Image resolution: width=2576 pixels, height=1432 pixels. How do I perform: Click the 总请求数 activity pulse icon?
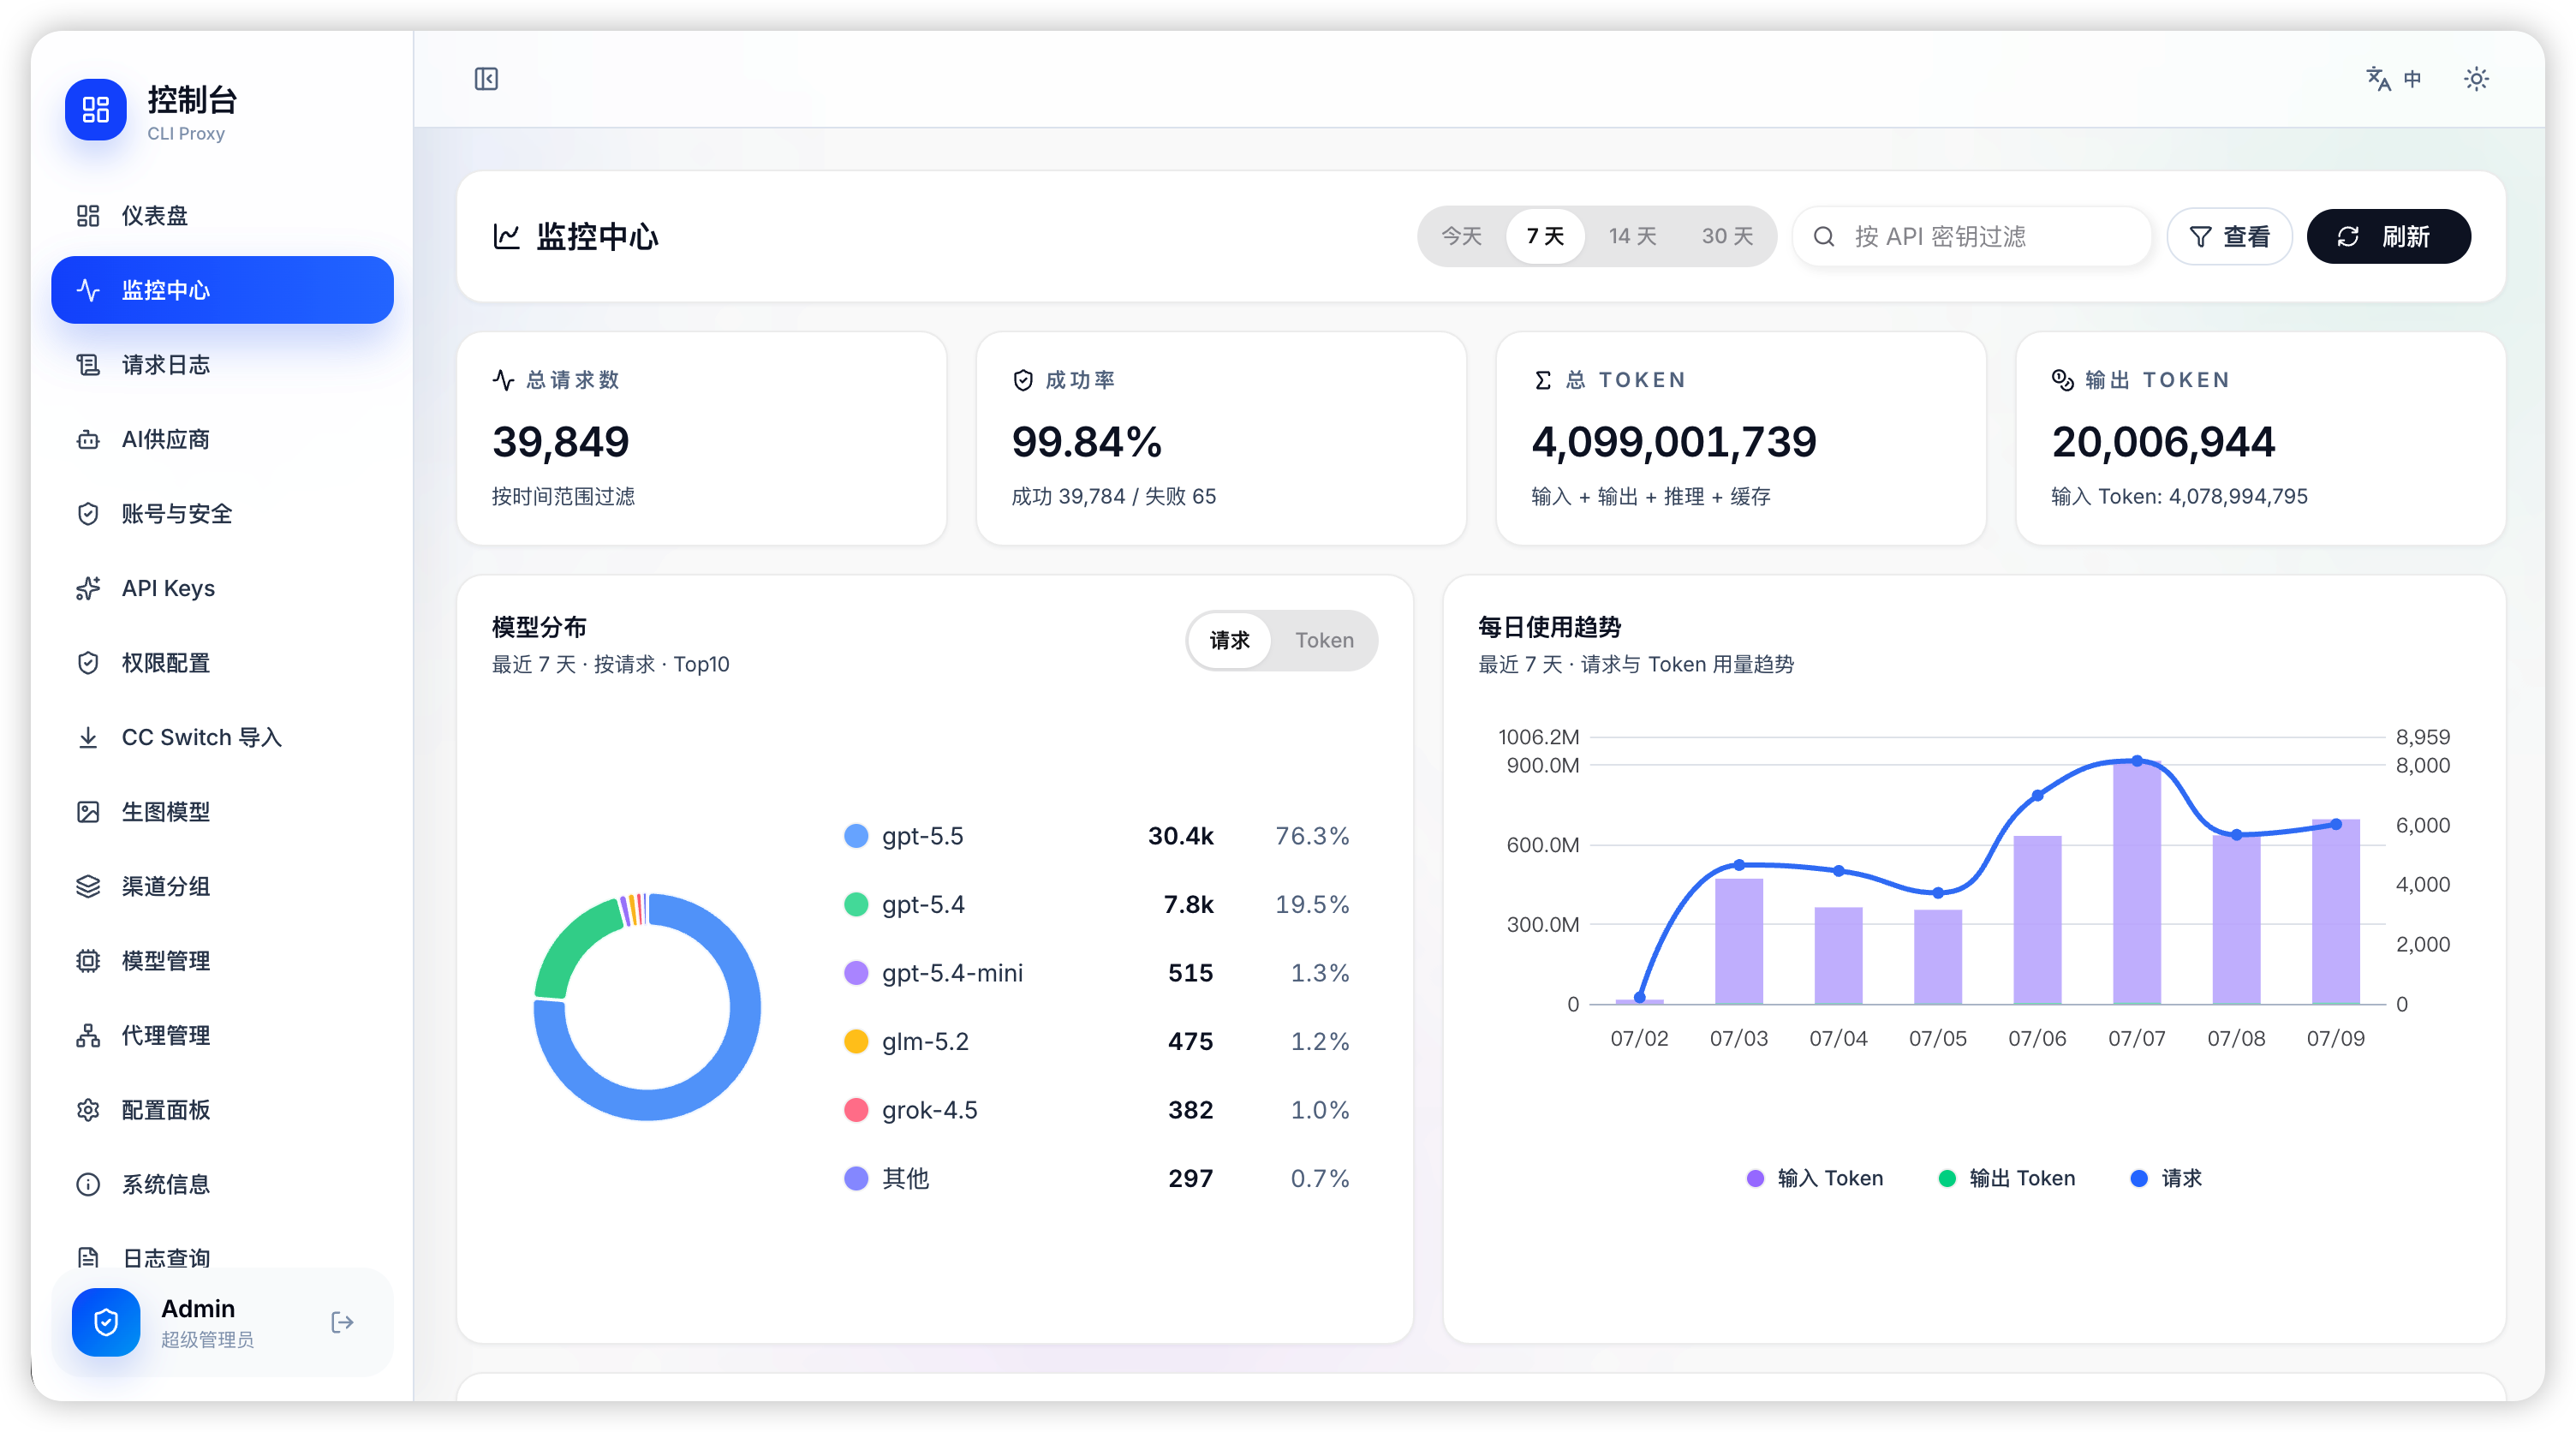click(503, 380)
